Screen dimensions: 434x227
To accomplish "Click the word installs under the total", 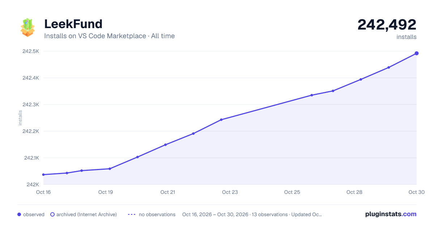I will pyautogui.click(x=407, y=37).
